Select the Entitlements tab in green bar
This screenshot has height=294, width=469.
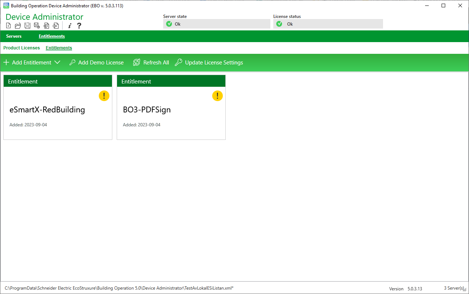click(52, 36)
